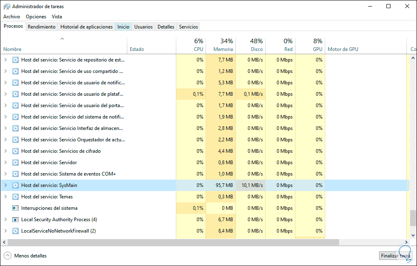The width and height of the screenshot is (417, 266).
Task: Click the gear icon beside Temas service
Action: click(x=16, y=197)
